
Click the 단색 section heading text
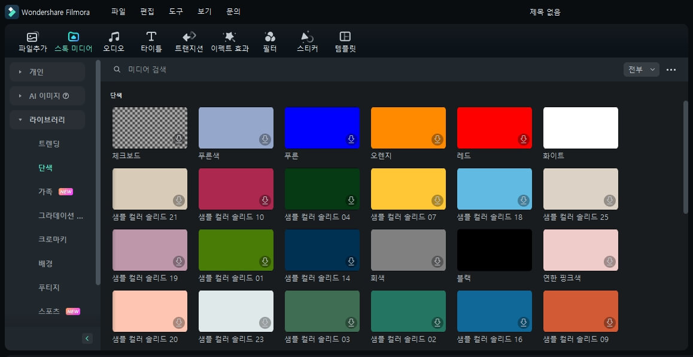point(116,95)
